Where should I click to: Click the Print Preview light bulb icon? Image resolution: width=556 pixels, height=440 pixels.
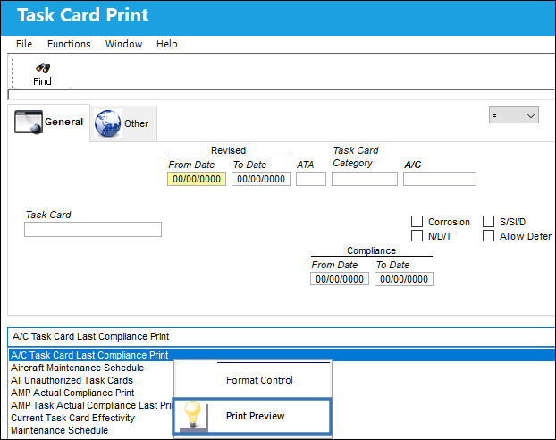coord(193,415)
